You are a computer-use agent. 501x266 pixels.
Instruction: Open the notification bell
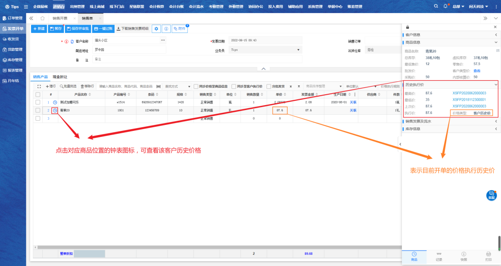pyautogui.click(x=446, y=6)
